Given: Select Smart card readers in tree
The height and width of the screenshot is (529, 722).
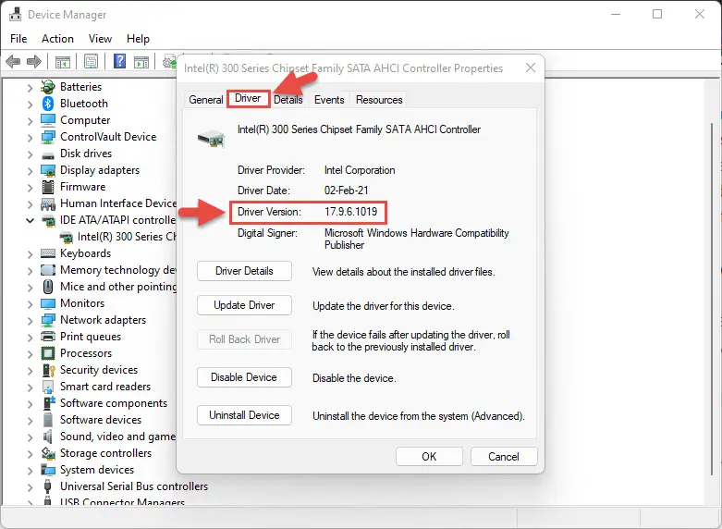Looking at the screenshot, I should pos(105,387).
